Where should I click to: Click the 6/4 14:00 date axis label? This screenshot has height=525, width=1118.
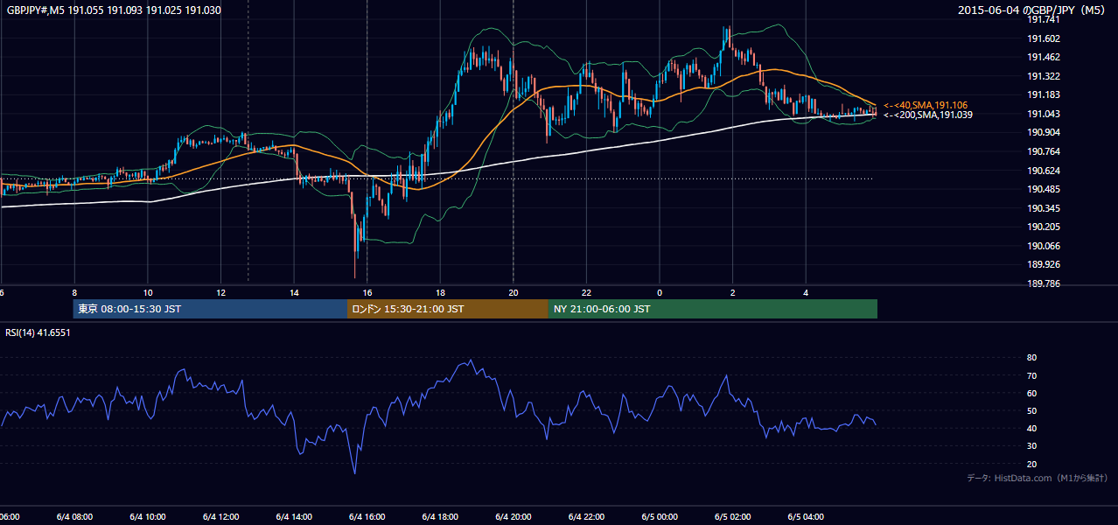click(294, 517)
